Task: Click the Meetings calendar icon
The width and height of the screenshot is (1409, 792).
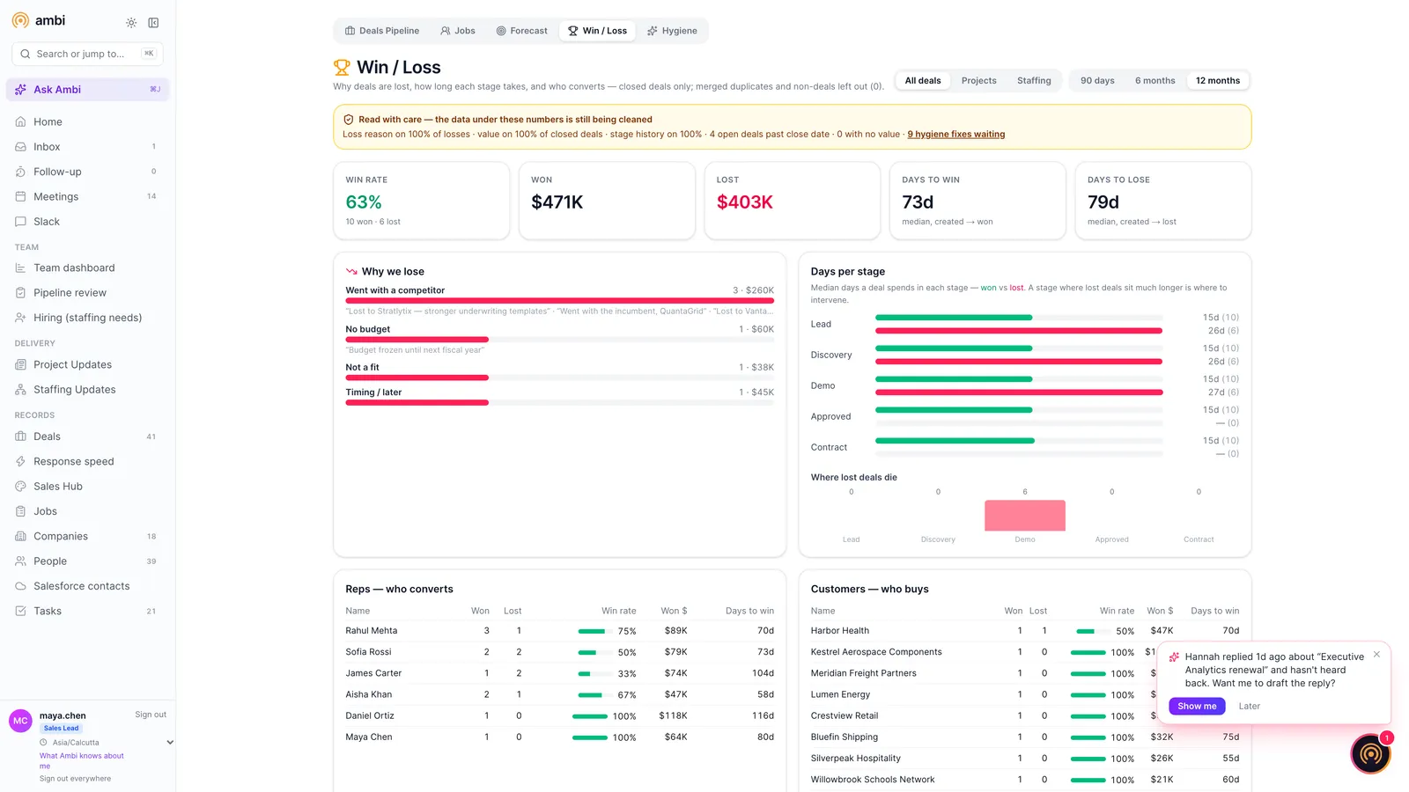Action: [x=20, y=196]
